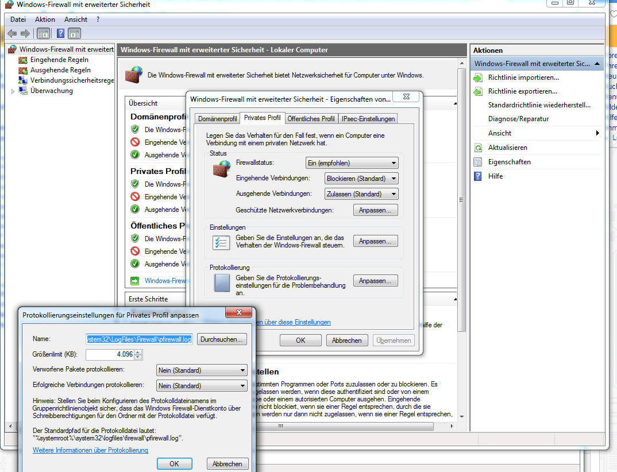Click the Back arrow toolbar icon

(x=12, y=34)
